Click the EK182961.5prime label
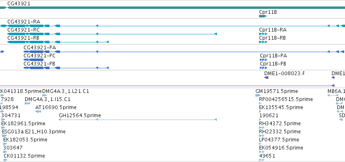Viewport: 345px width, 162px height. [x=23, y=123]
